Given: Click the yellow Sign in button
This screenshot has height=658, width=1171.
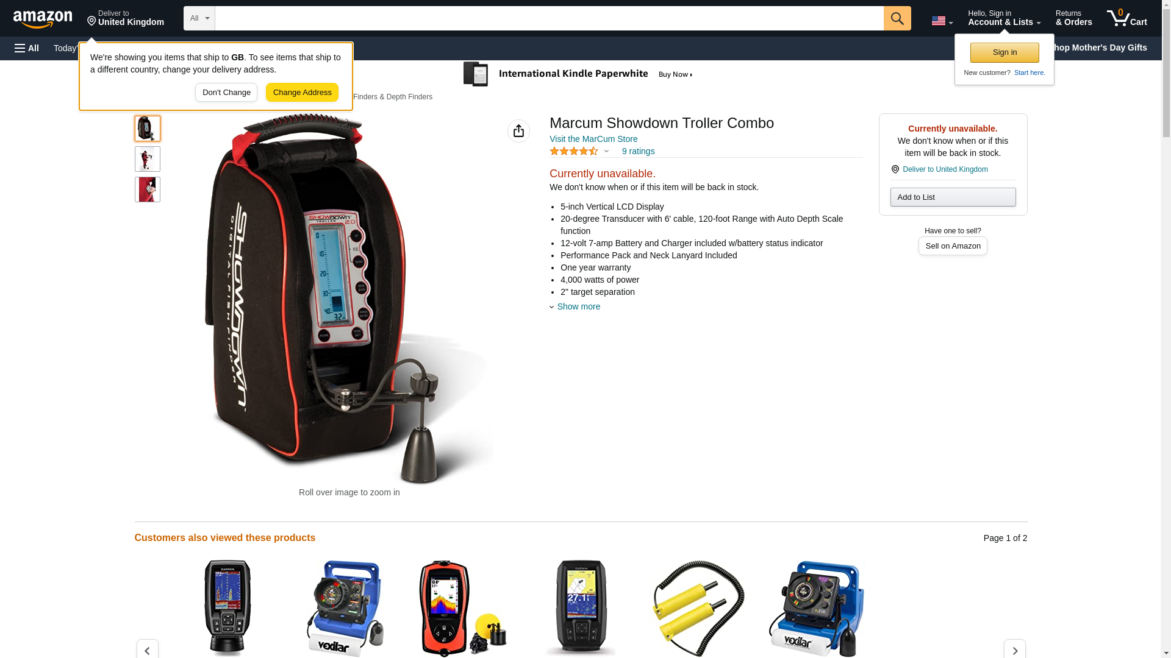Looking at the screenshot, I should [1004, 52].
